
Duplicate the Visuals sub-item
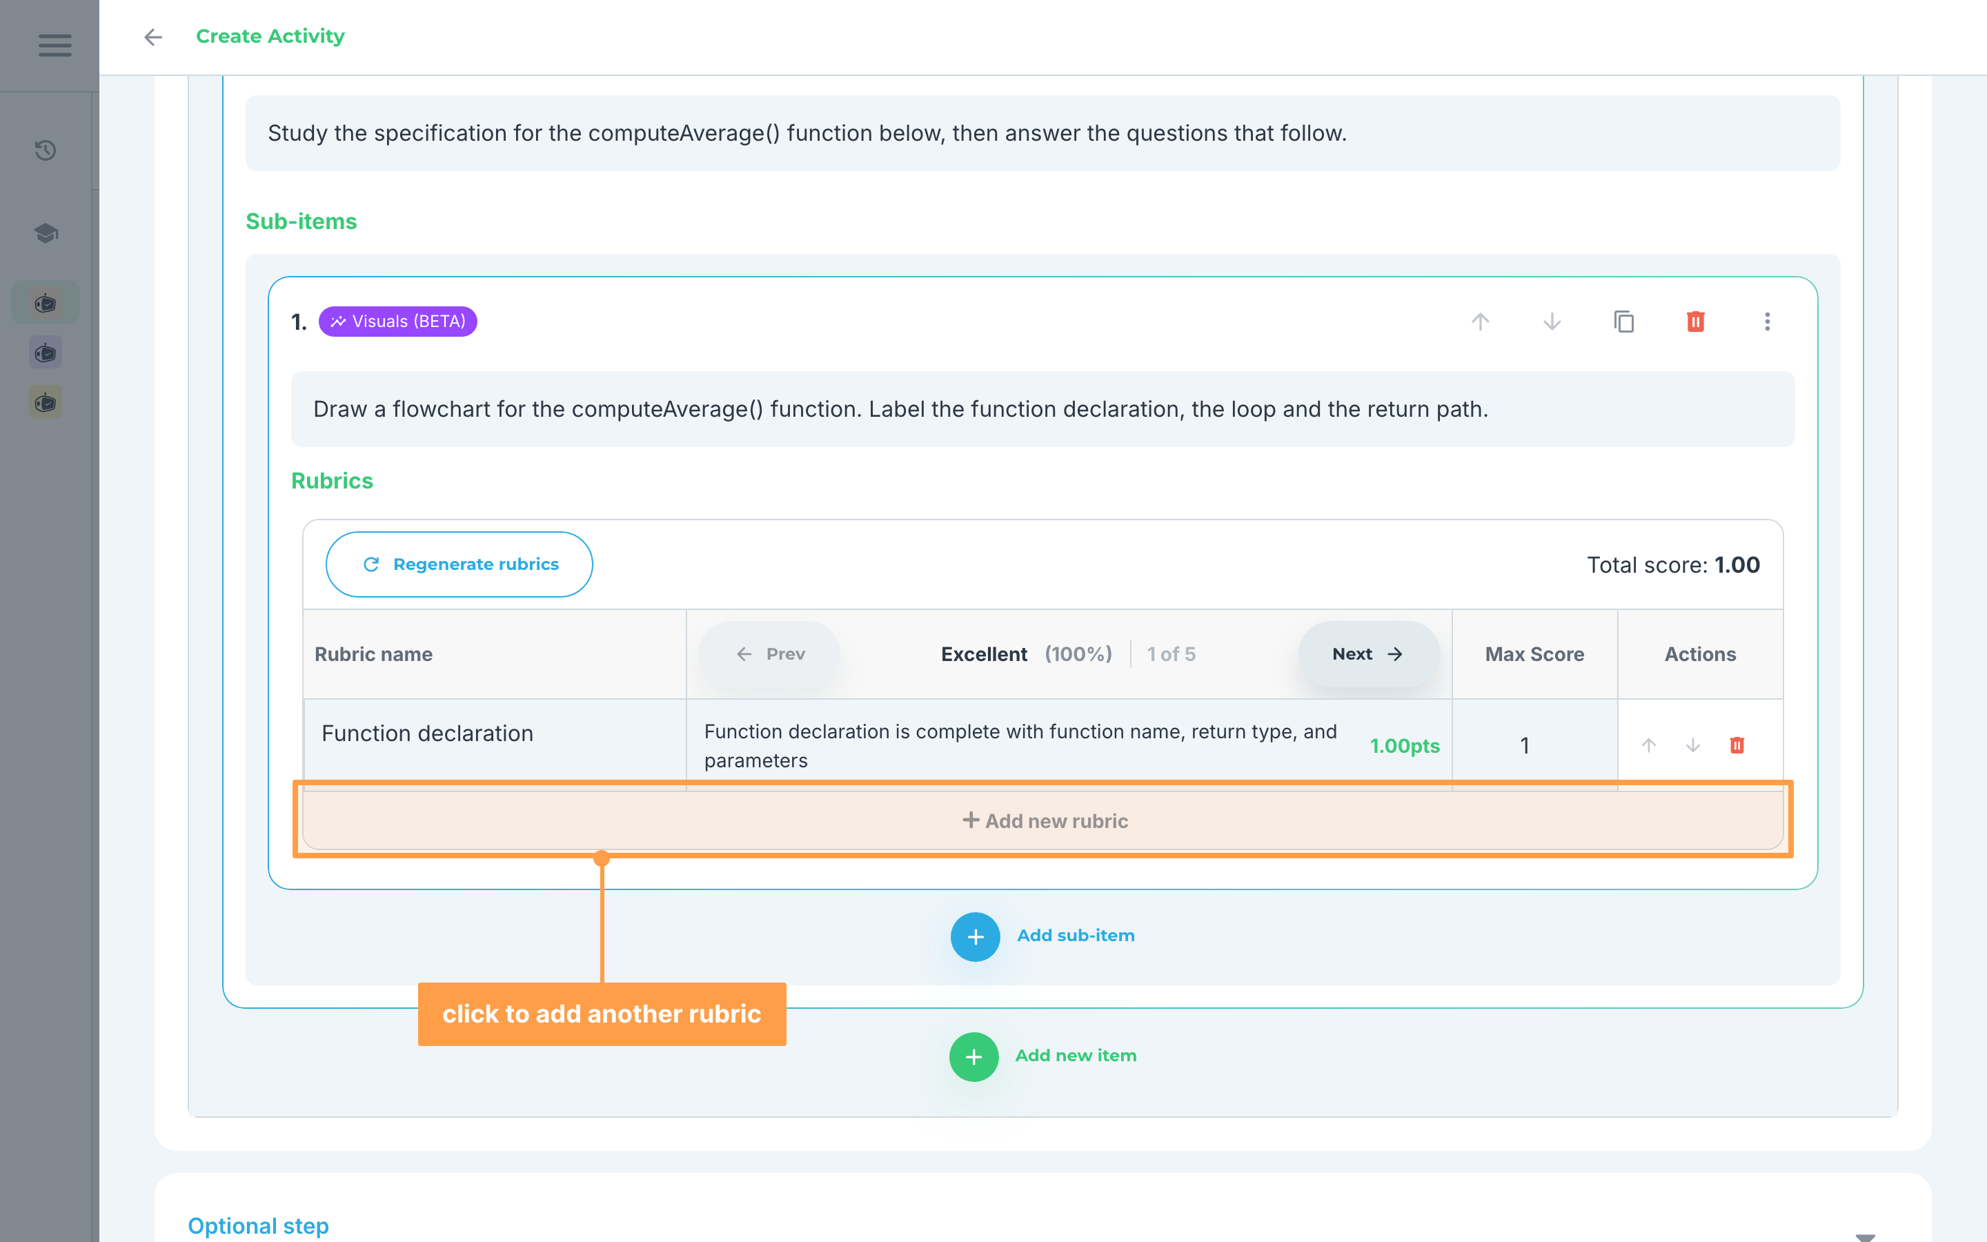[1623, 321]
